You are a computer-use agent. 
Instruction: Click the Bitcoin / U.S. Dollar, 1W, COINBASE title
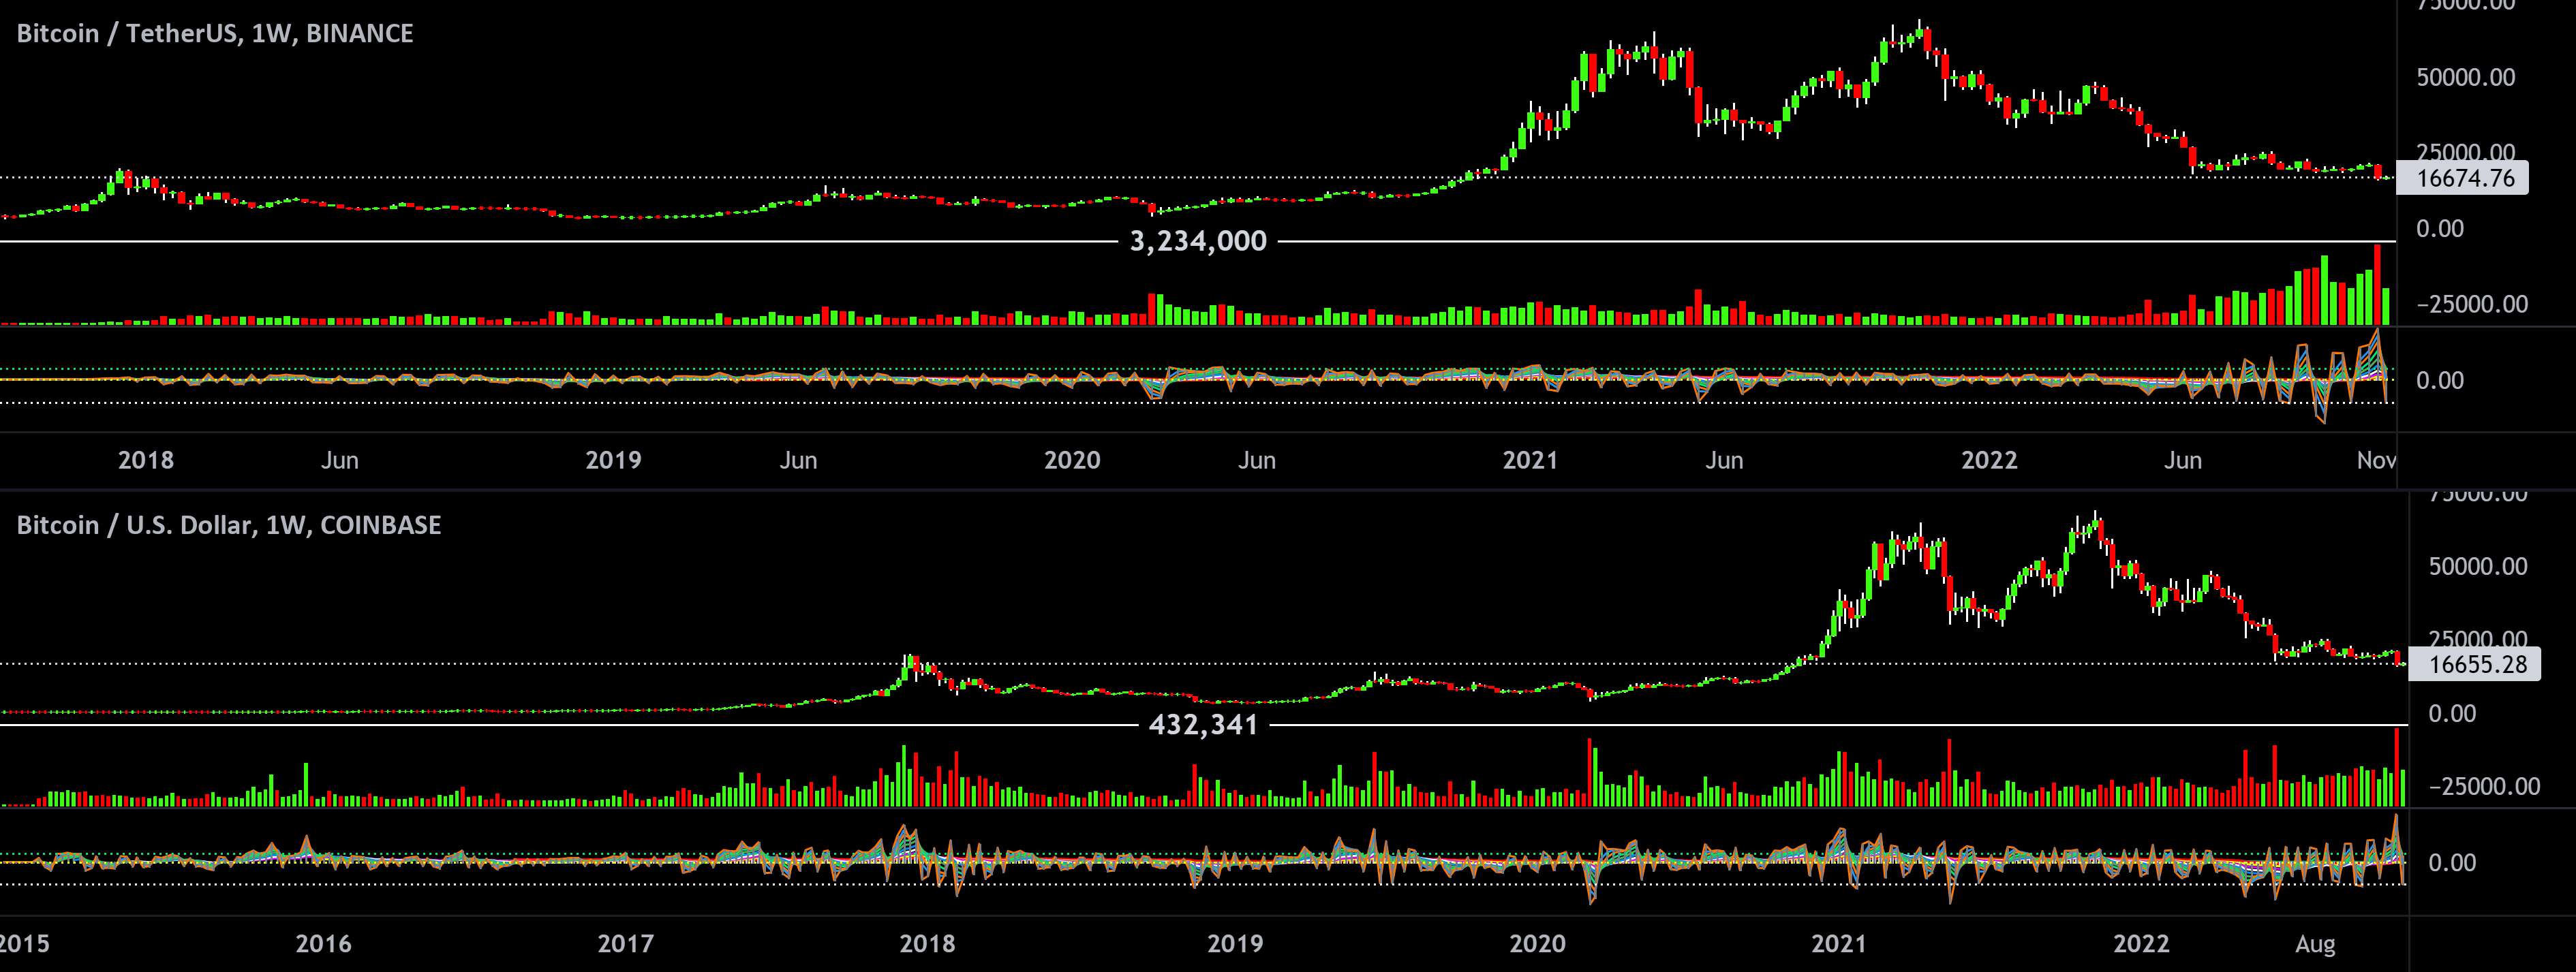point(229,526)
